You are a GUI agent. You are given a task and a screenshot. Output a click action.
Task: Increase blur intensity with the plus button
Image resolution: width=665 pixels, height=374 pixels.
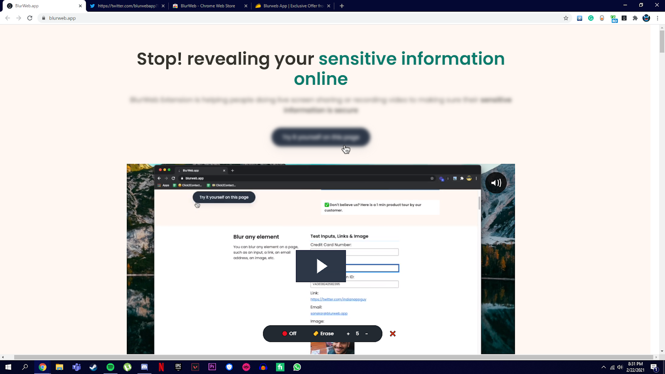click(x=348, y=334)
